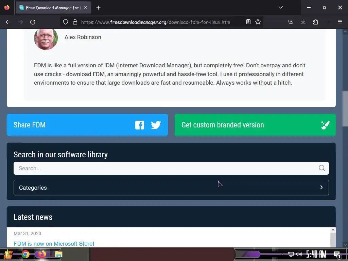This screenshot has height=261, width=348.
Task: Share FDM on Twitter
Action: [x=156, y=125]
